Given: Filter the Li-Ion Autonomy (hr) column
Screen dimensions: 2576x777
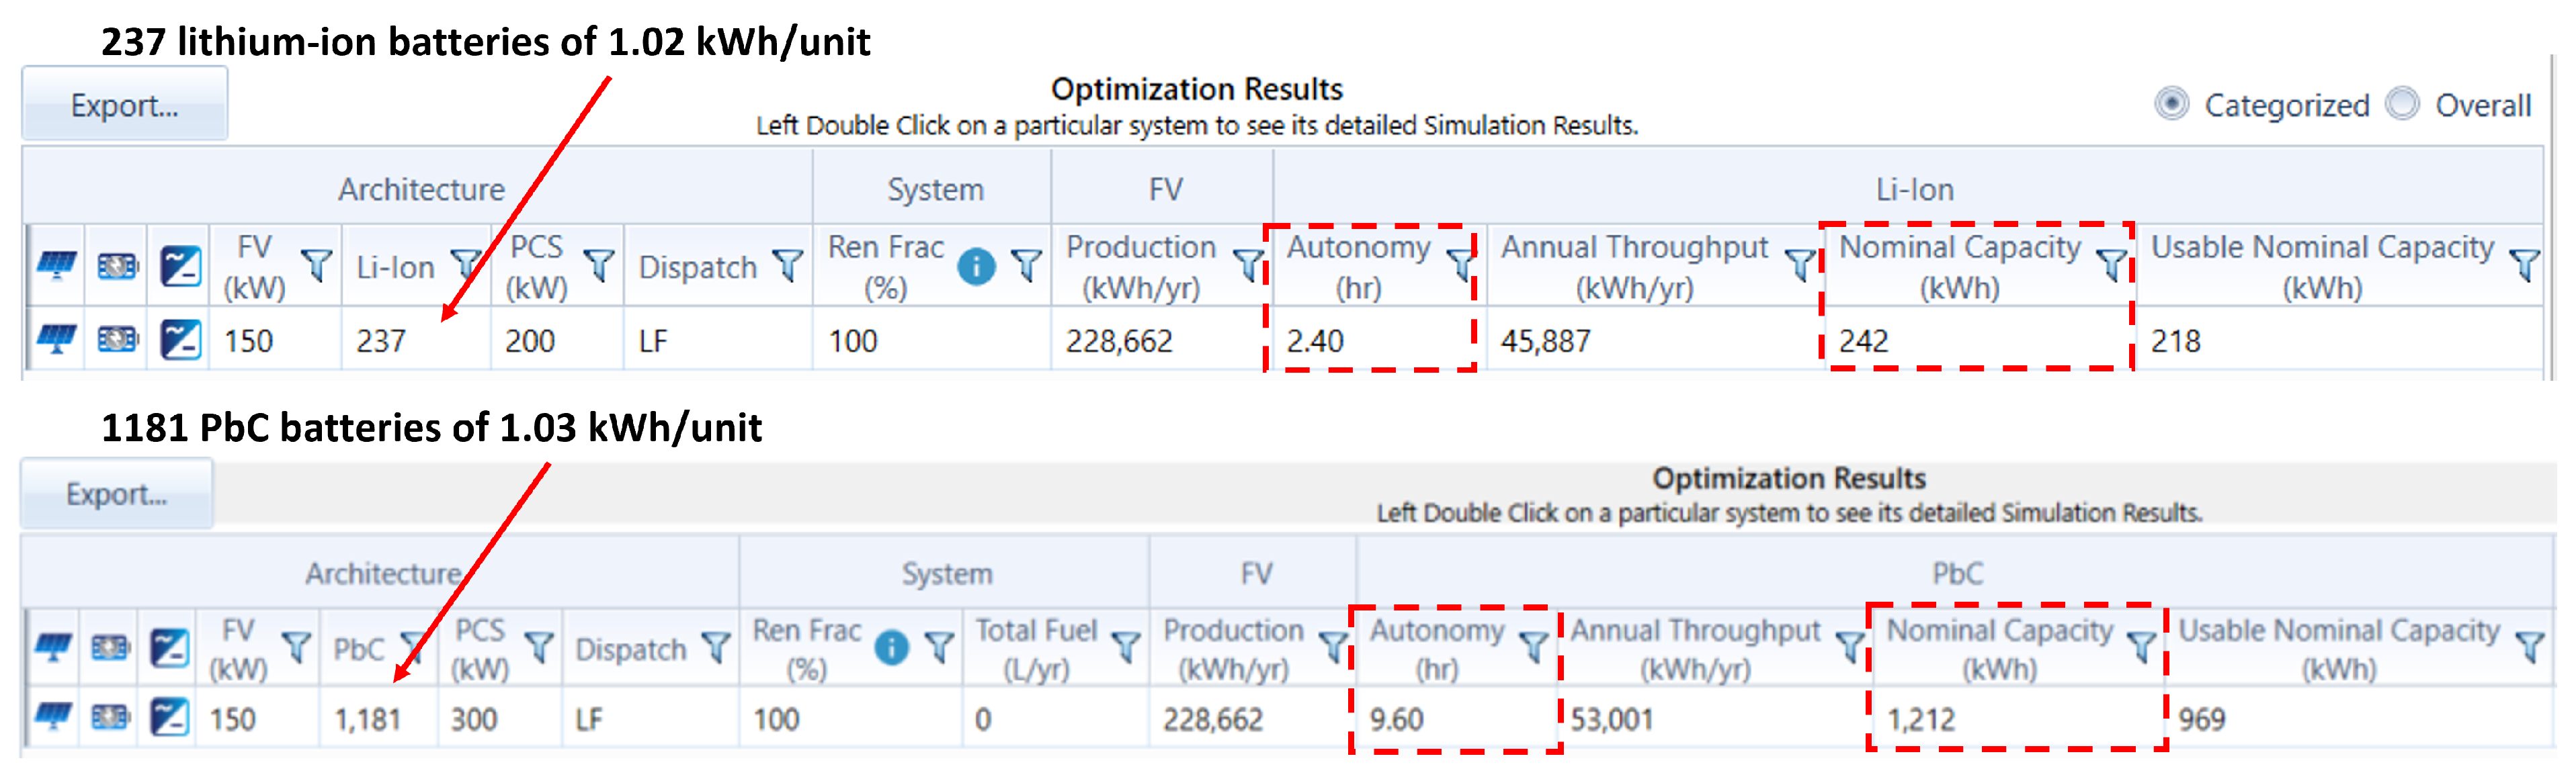Looking at the screenshot, I should pos(1461,265).
